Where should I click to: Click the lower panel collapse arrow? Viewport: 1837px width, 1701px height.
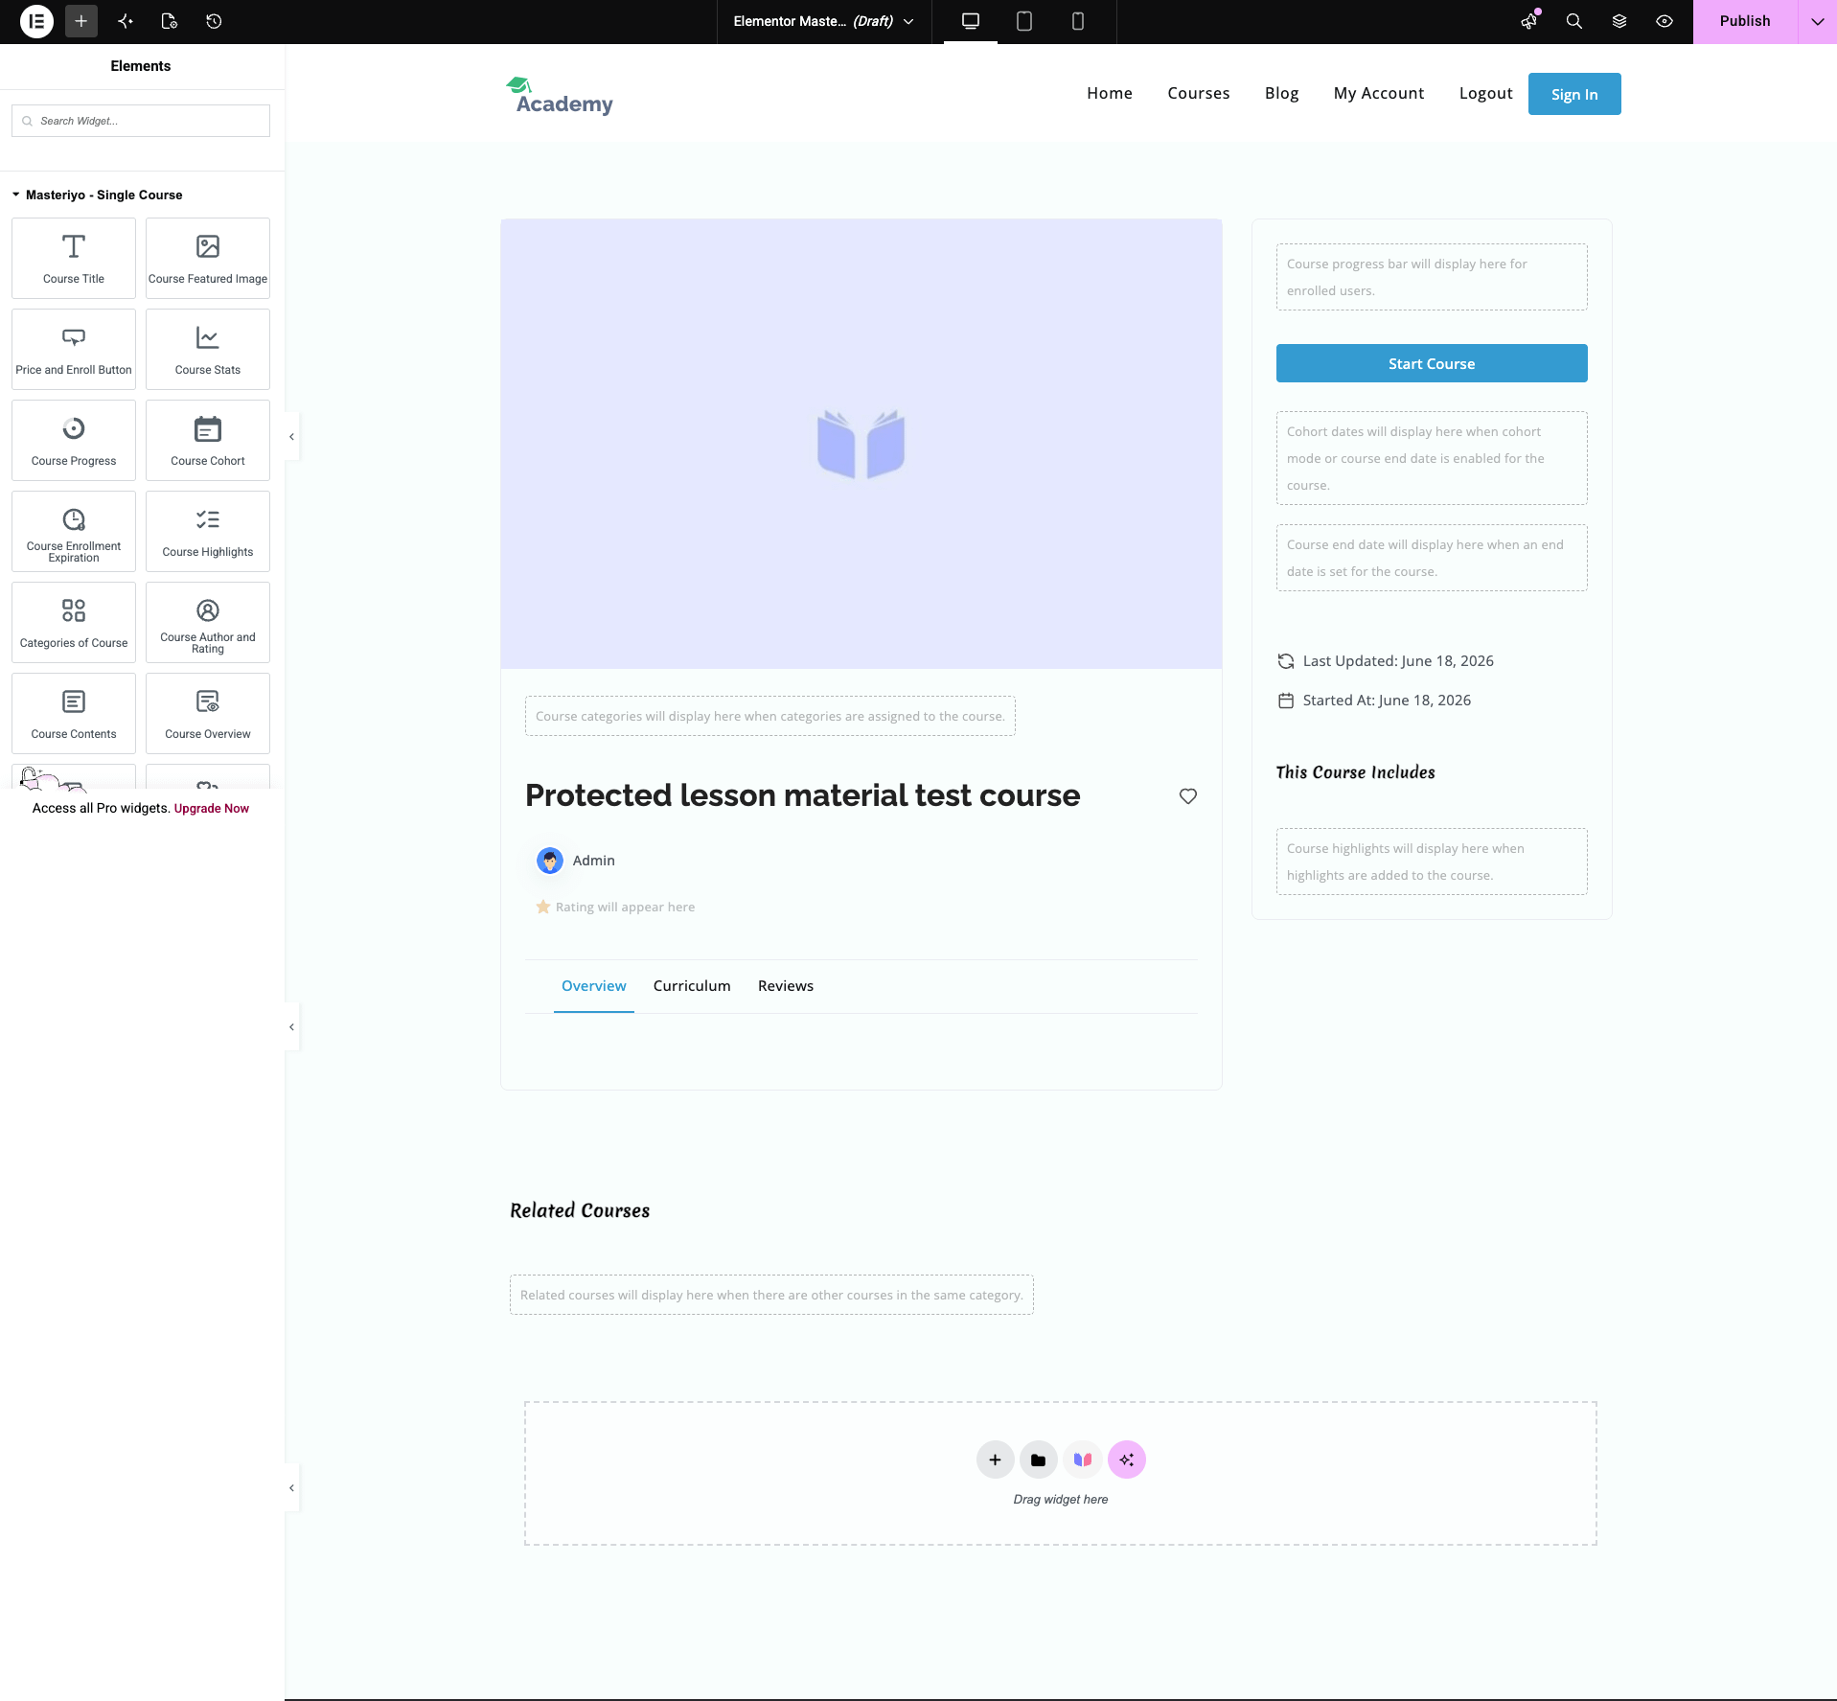(292, 1488)
